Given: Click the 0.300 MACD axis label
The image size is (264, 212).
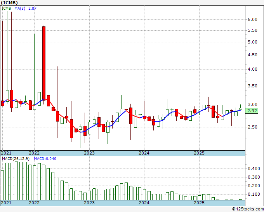Looking at the screenshot, I should [x=254, y=177].
